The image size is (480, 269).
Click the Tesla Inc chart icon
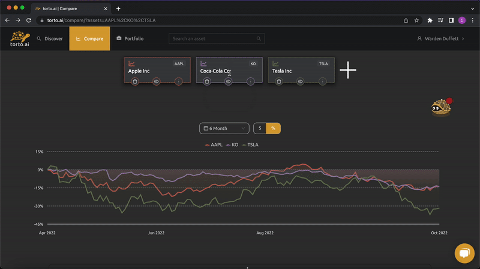click(x=275, y=64)
